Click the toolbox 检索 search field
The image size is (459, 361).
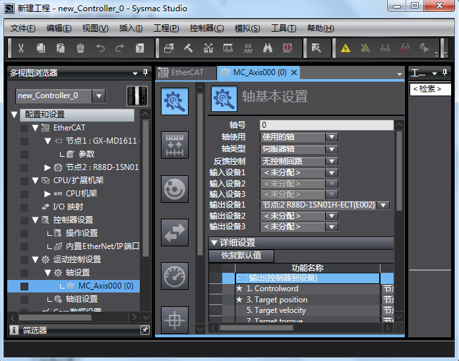click(x=430, y=89)
